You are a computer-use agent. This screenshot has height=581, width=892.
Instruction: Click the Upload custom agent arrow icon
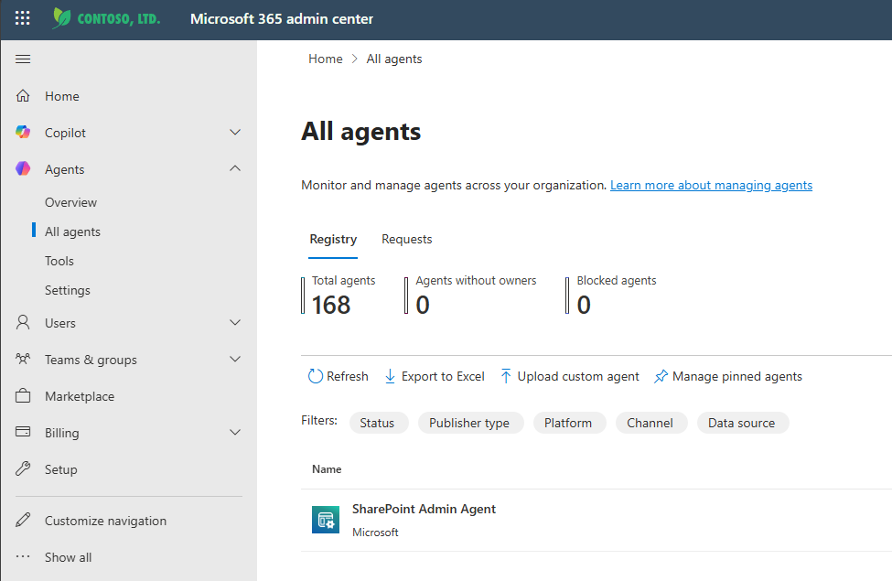(506, 376)
